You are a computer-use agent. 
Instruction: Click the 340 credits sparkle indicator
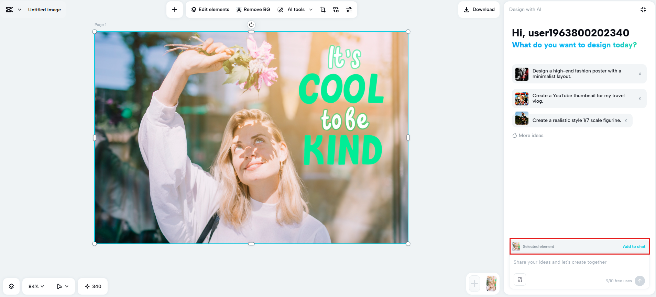pyautogui.click(x=93, y=286)
